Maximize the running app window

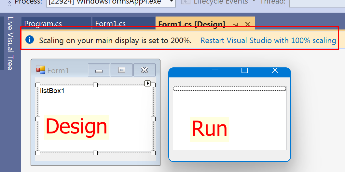[x=245, y=70]
